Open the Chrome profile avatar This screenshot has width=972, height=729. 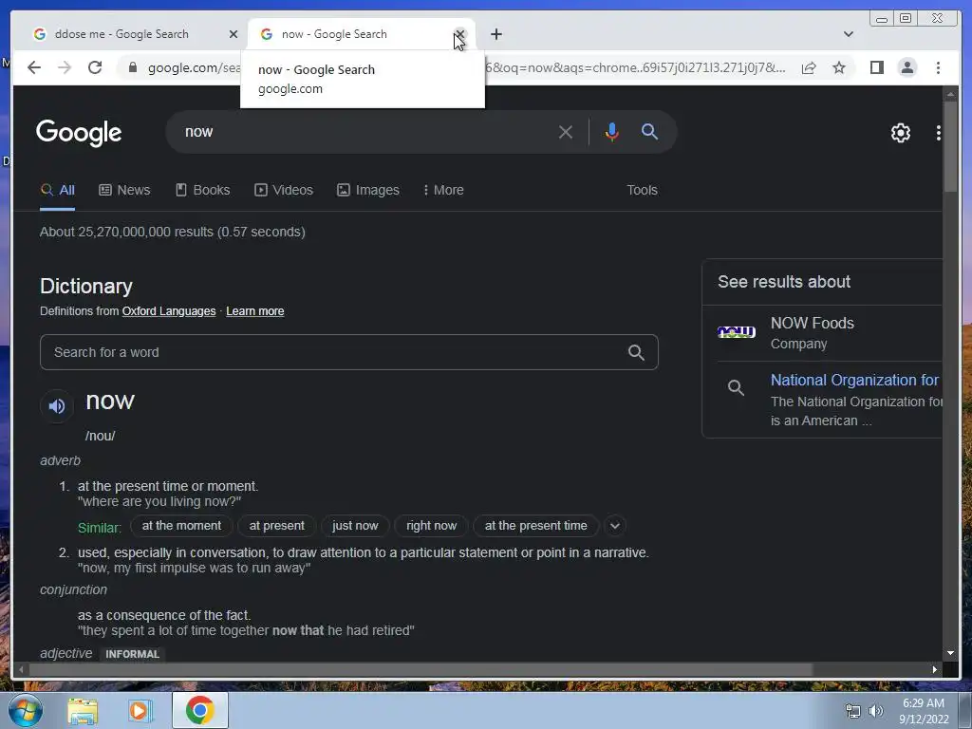(x=907, y=67)
